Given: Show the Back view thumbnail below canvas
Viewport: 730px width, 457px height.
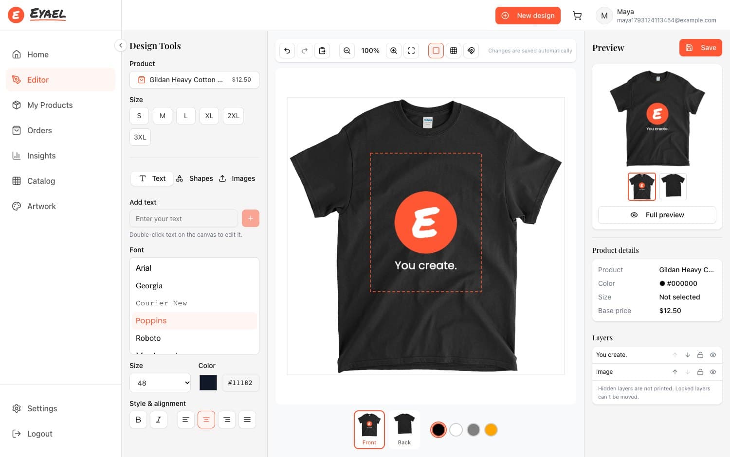Looking at the screenshot, I should click(x=404, y=430).
